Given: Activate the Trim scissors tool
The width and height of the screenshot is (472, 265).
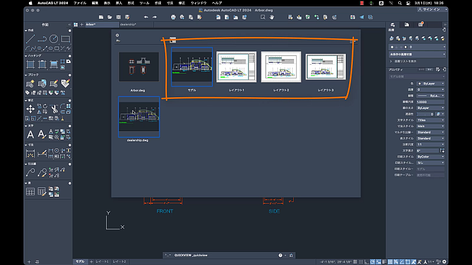Looking at the screenshot, I should [x=54, y=109].
